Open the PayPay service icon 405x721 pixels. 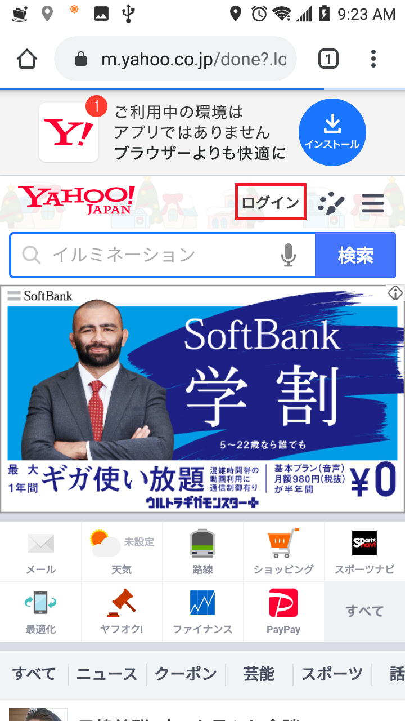coord(283,612)
